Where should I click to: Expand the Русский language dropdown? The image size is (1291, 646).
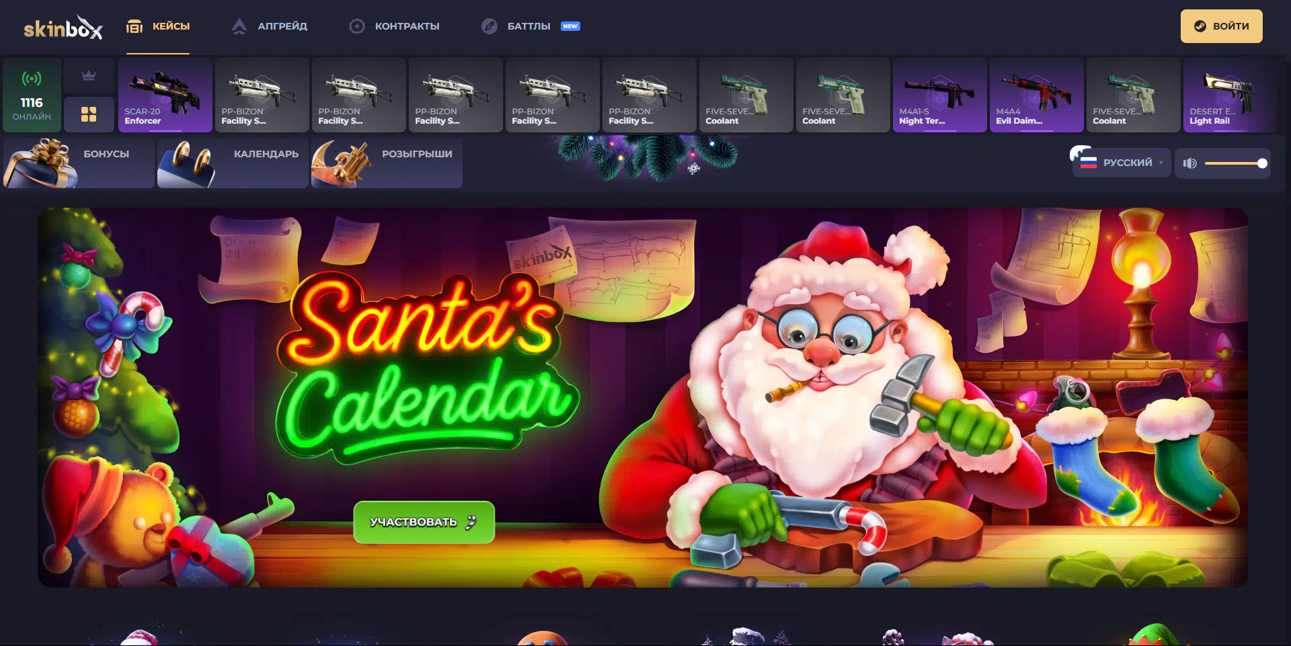1122,163
